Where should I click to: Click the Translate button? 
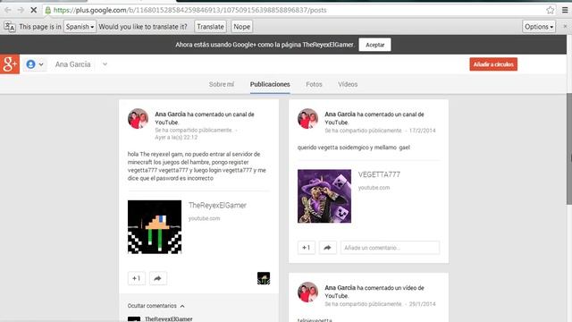coord(211,27)
